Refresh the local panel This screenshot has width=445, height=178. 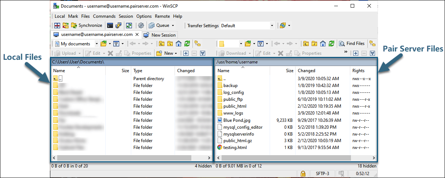pyautogui.click(x=187, y=44)
